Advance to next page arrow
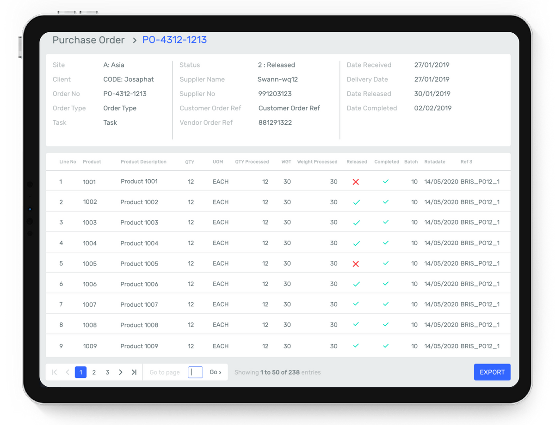Viewport: 555px width, 425px height. (121, 372)
